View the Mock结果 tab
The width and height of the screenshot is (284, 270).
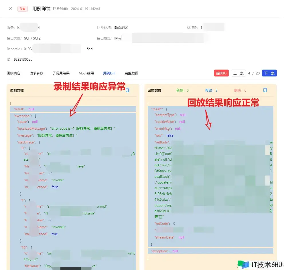click(86, 73)
